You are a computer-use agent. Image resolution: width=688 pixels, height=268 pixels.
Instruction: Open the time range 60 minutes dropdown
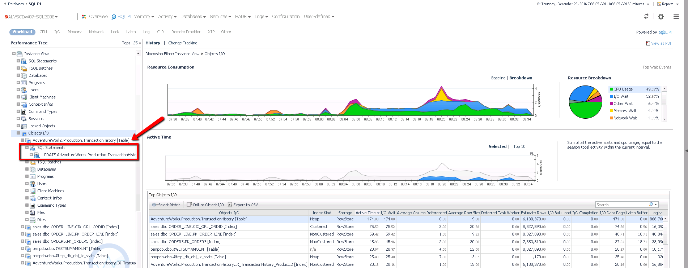click(647, 4)
